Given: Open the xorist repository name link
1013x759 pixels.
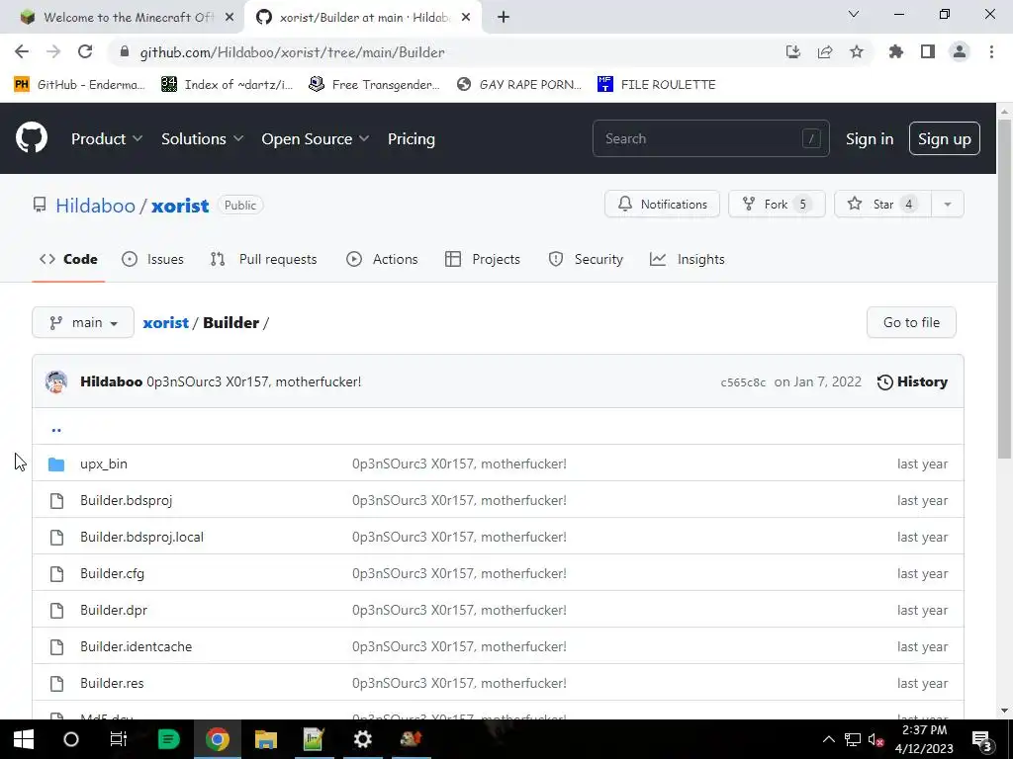Looking at the screenshot, I should point(180,206).
